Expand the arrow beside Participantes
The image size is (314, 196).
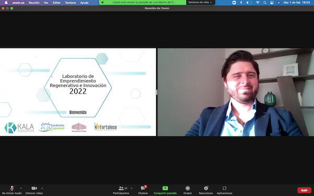click(x=131, y=188)
